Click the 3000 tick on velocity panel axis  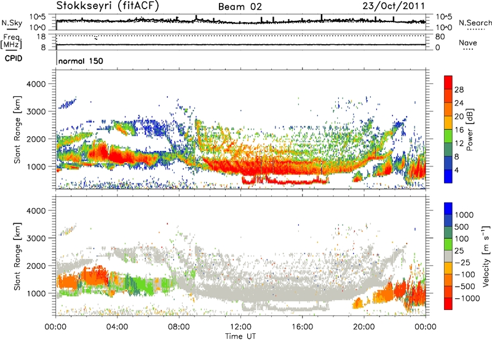(36, 238)
